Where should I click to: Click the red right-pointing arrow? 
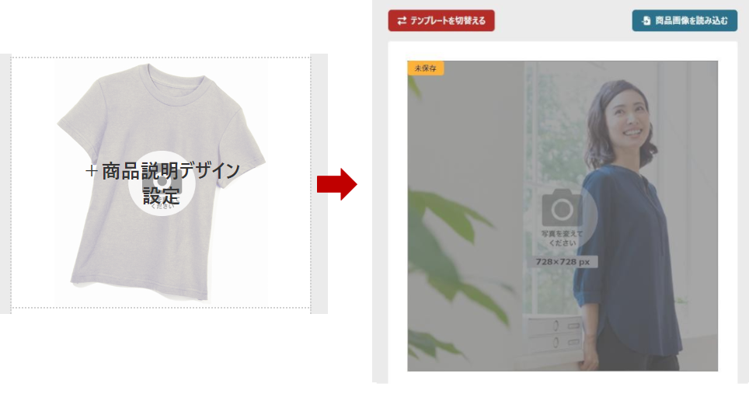point(336,184)
